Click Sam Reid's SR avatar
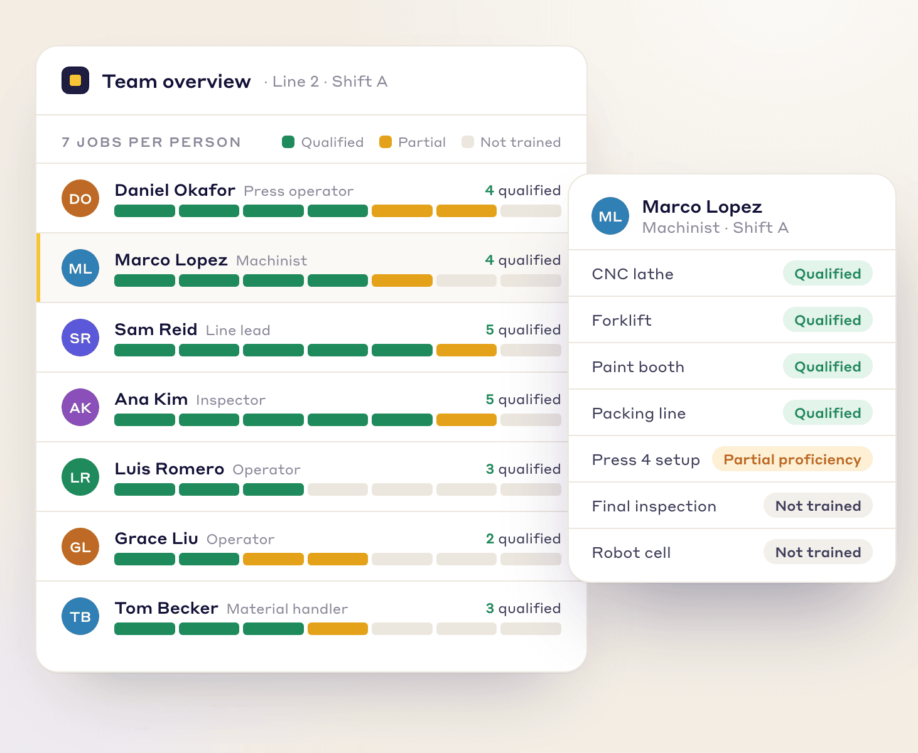Screen dimensions: 918x753 80,338
